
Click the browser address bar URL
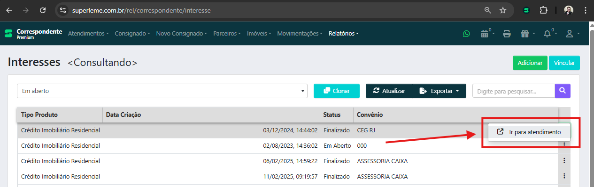point(141,10)
